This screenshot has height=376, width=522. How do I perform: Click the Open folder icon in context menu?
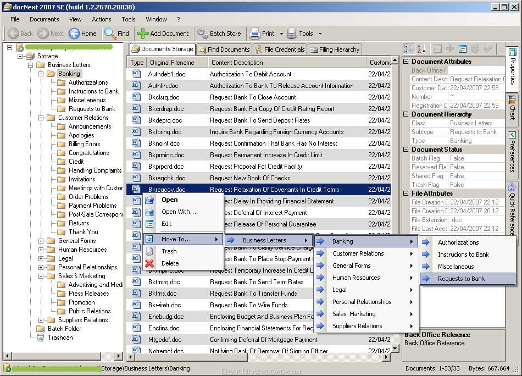pyautogui.click(x=149, y=200)
